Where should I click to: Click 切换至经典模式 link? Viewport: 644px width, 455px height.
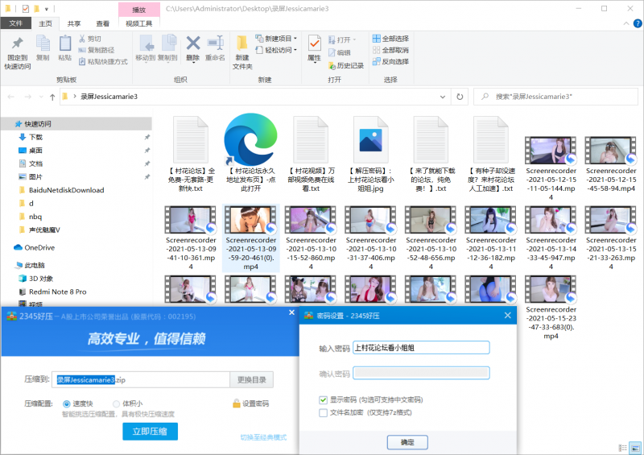click(x=263, y=437)
